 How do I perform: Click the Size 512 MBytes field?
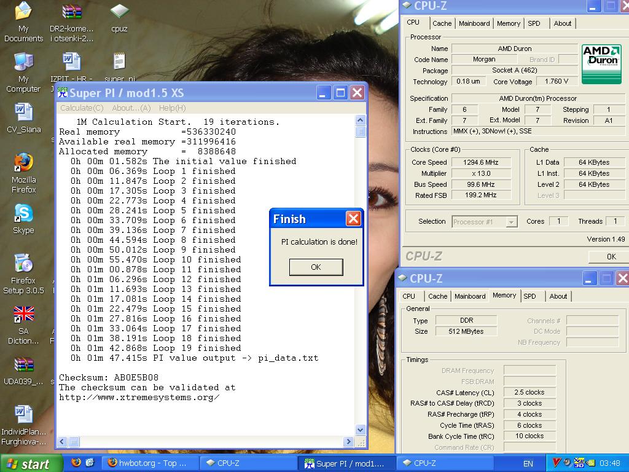(466, 331)
